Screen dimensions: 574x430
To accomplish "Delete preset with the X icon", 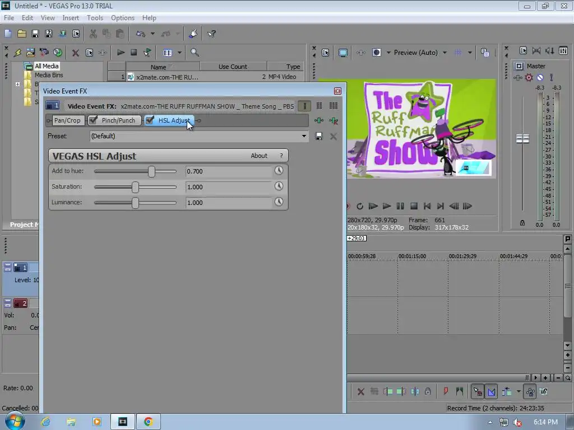I will [334, 137].
